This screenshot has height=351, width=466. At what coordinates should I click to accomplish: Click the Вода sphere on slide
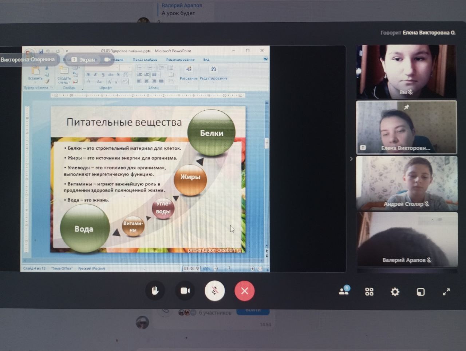[84, 228]
